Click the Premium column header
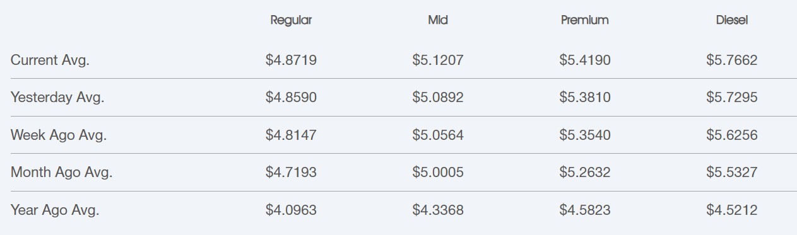 [x=585, y=20]
